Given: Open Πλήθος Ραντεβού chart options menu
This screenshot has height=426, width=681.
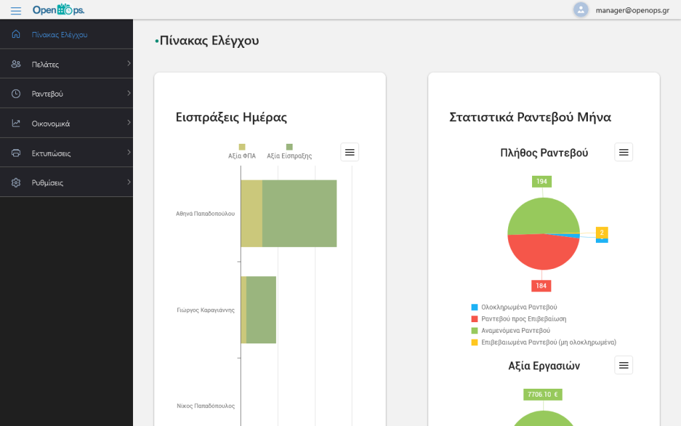Looking at the screenshot, I should (x=624, y=152).
